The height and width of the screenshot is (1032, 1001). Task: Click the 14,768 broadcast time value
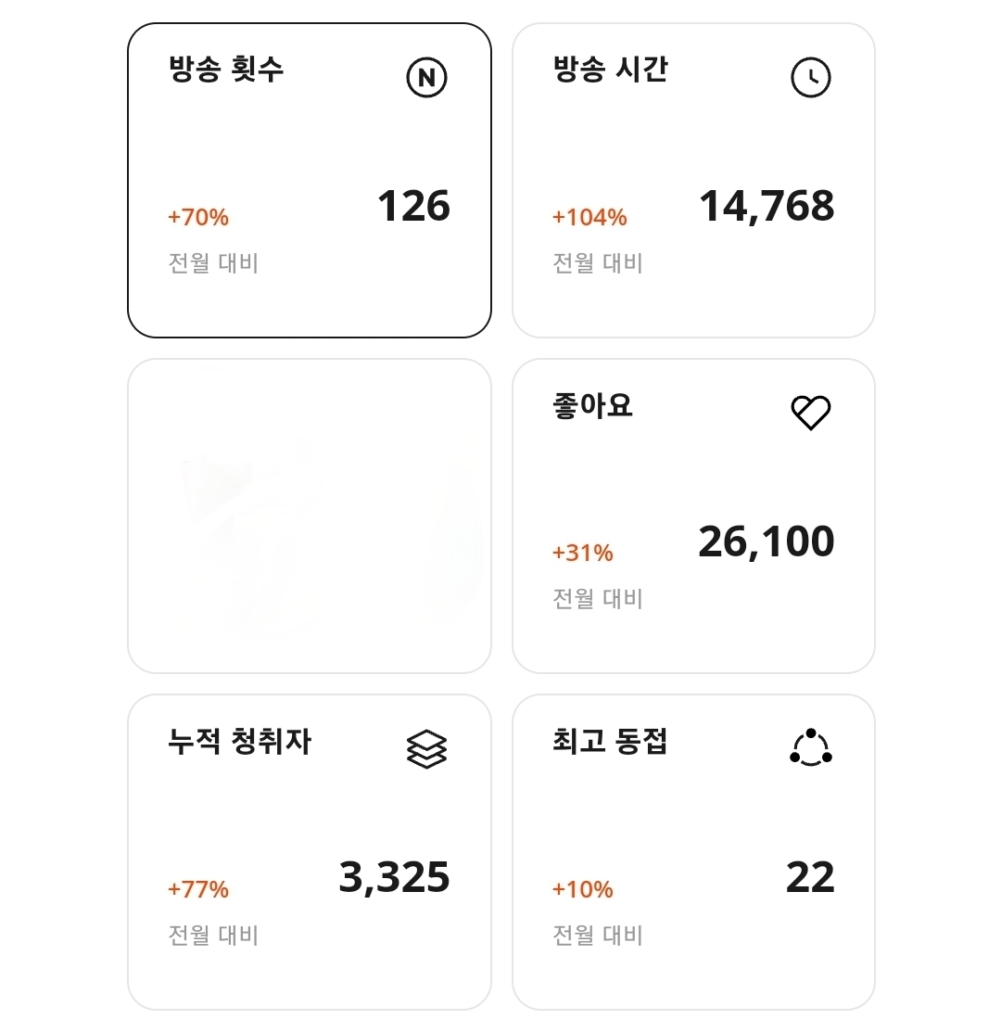click(x=767, y=206)
